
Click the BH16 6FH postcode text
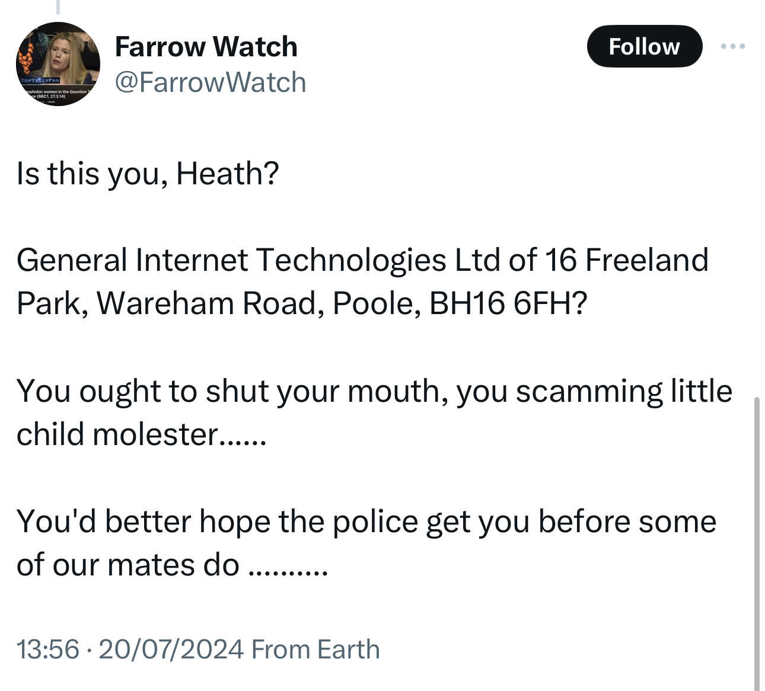[508, 303]
